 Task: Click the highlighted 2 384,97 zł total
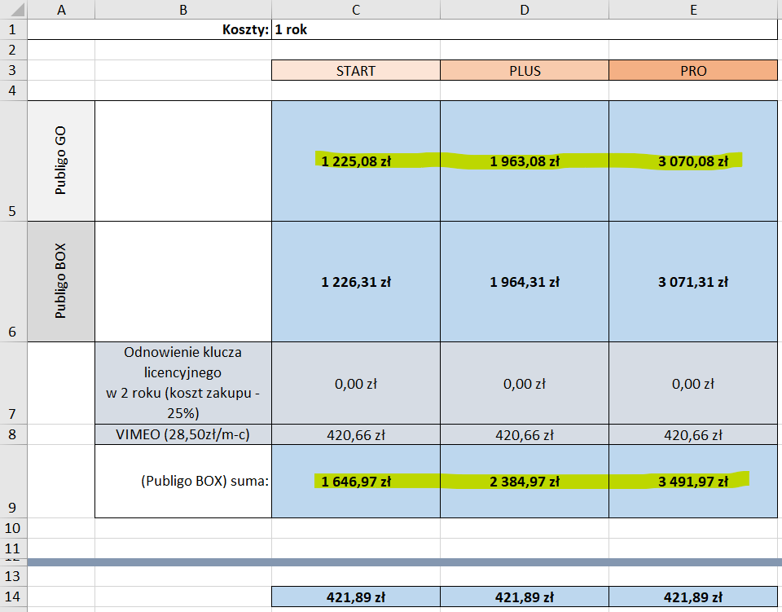(525, 482)
